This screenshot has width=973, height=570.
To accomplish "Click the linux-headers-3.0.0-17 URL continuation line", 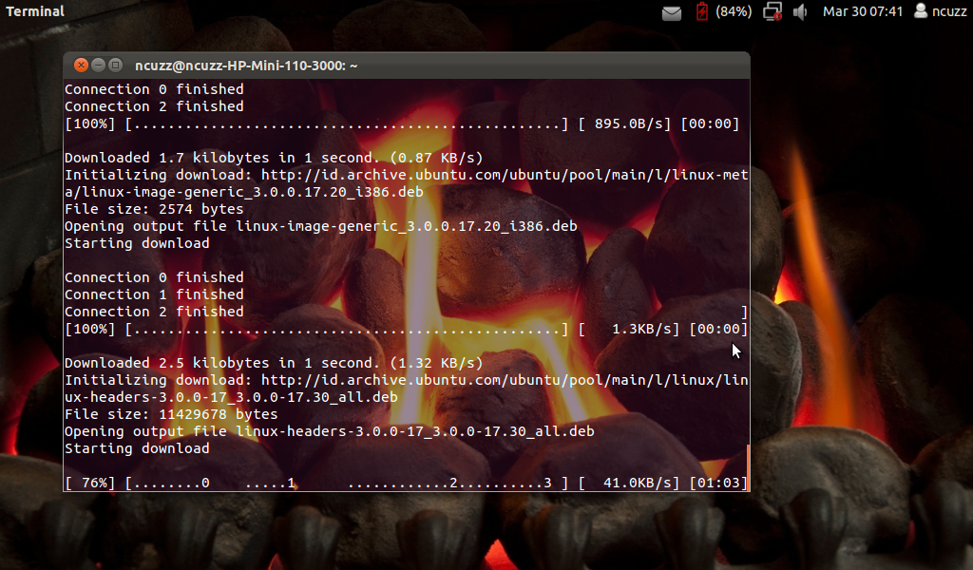I will click(231, 397).
